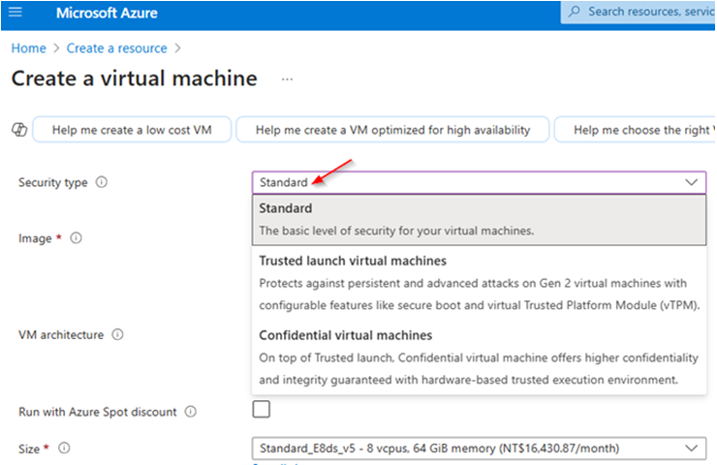The height and width of the screenshot is (465, 717).
Task: Navigate to Create a resource breadcrumb
Action: (116, 48)
